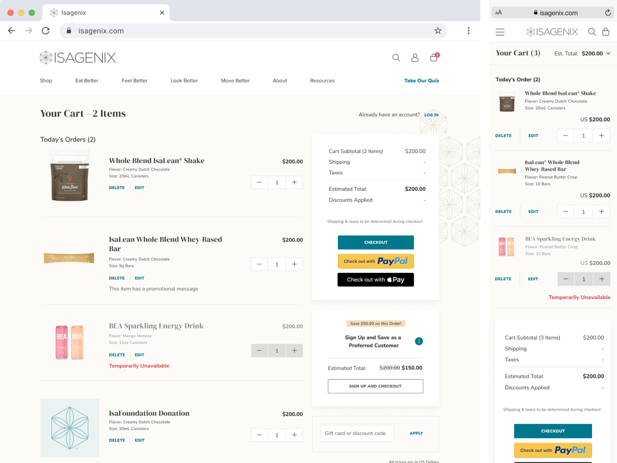Apply the gift card code
617x463 pixels.
point(416,433)
